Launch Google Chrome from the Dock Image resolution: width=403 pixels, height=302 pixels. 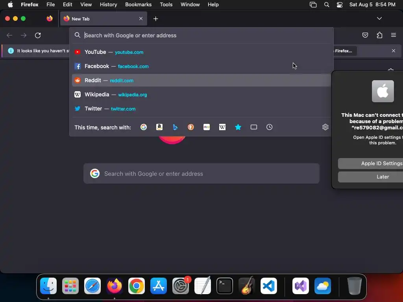pos(137,286)
